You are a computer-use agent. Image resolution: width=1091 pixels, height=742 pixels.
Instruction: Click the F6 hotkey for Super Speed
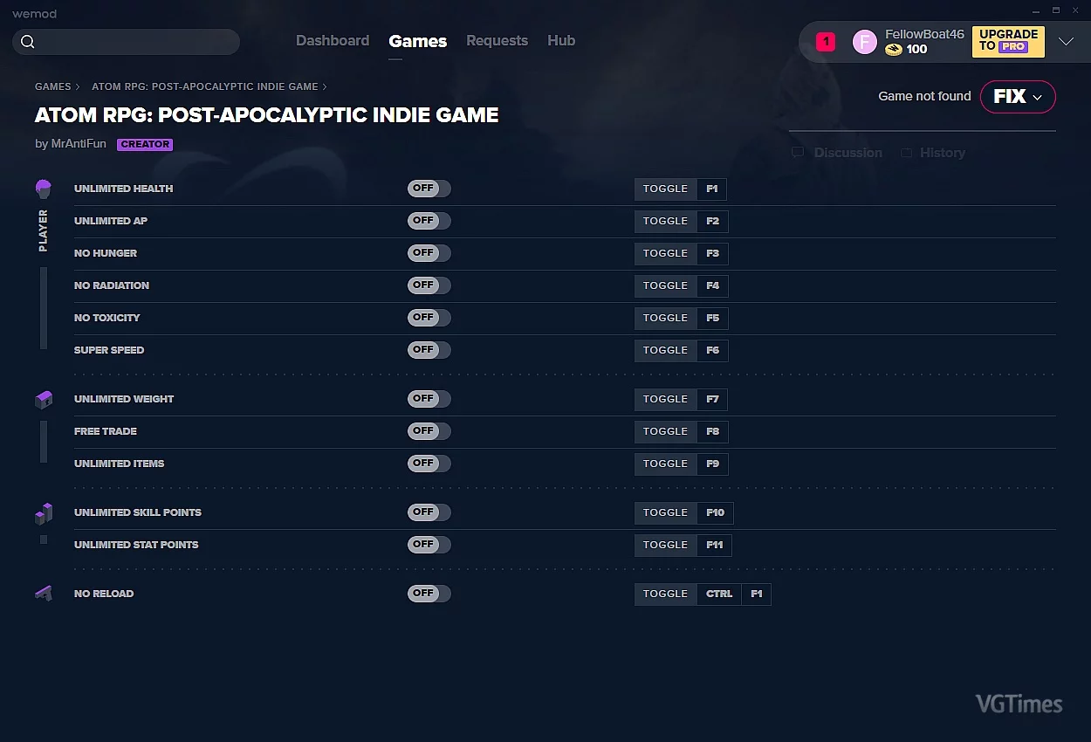coord(712,350)
